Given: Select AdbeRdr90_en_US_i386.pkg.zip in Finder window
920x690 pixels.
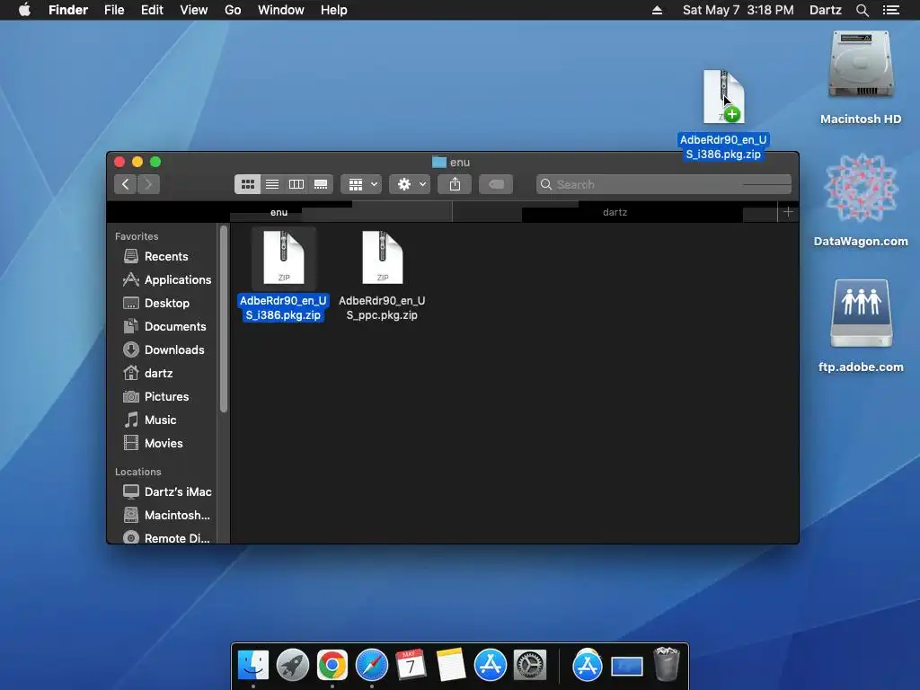Looking at the screenshot, I should pos(283,275).
